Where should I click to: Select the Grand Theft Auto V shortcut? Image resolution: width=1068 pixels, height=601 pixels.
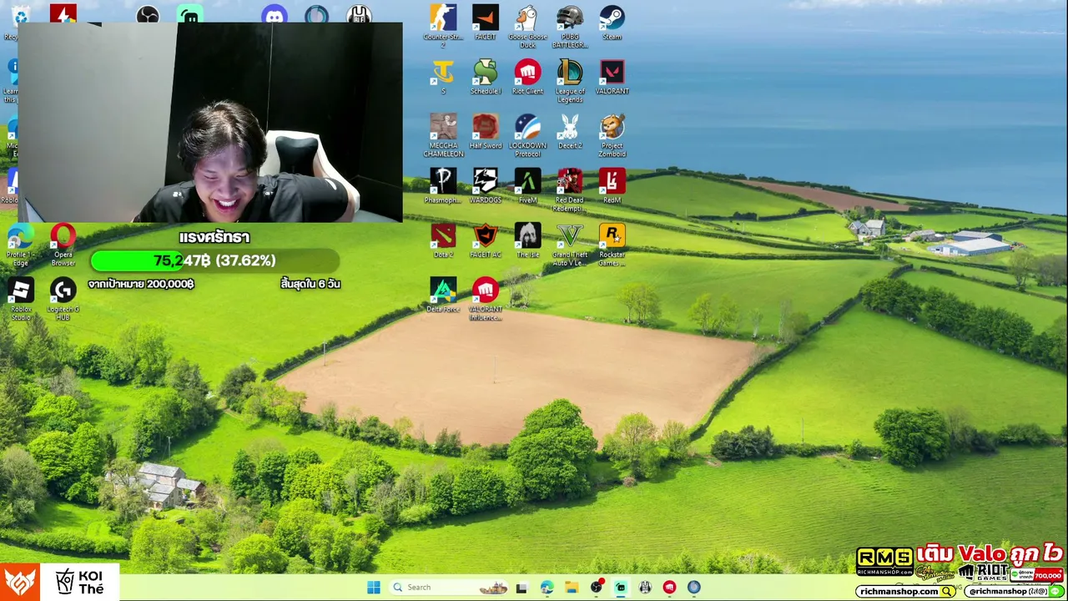click(570, 245)
